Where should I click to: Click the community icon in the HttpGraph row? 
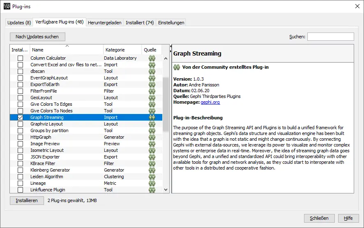(152, 137)
